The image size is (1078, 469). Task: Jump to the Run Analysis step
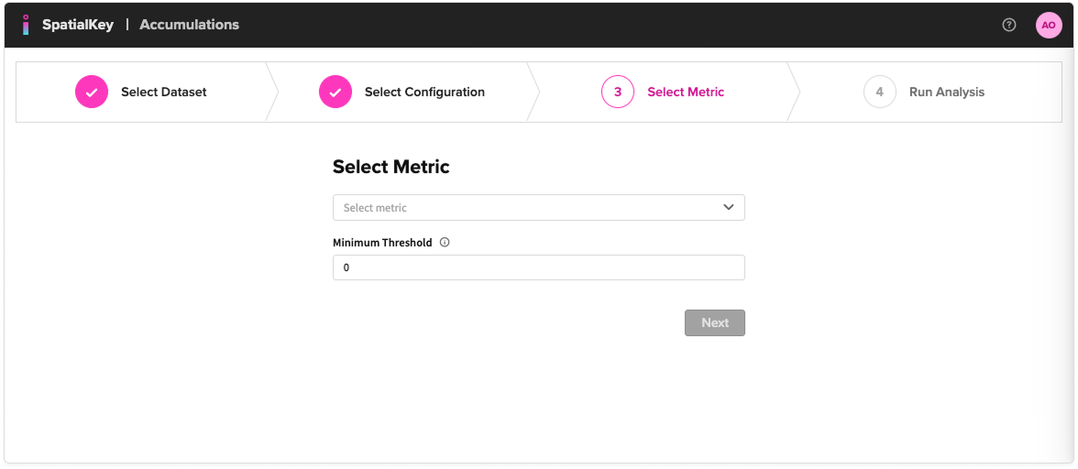coord(947,92)
